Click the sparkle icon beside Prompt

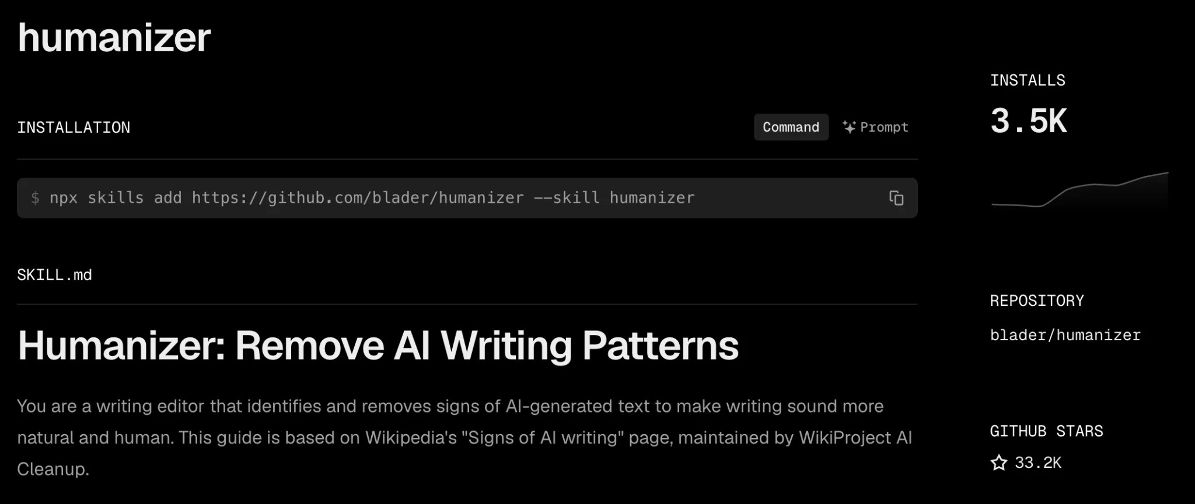coord(849,126)
